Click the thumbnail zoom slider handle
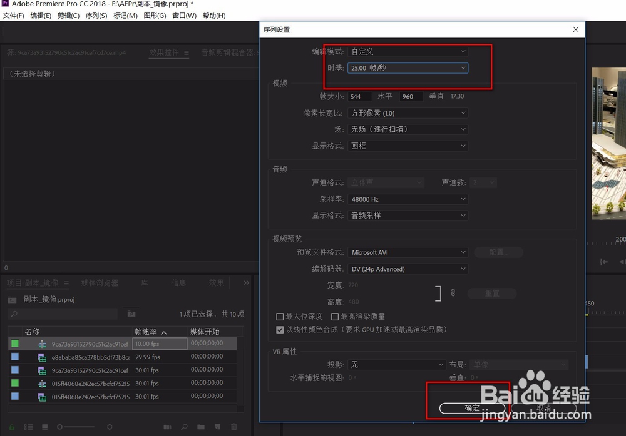The image size is (626, 436). coord(59,427)
